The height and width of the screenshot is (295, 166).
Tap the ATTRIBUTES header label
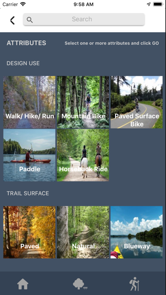point(26,43)
